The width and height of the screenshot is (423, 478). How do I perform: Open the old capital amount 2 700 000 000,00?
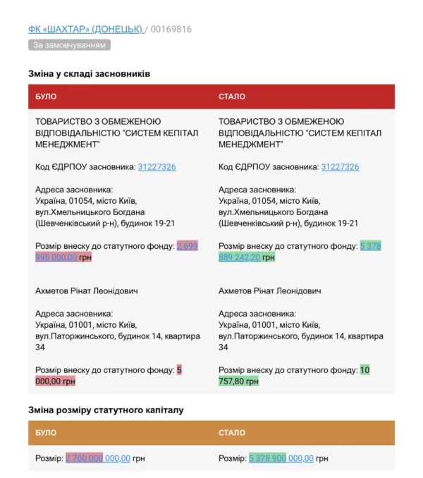tap(98, 458)
